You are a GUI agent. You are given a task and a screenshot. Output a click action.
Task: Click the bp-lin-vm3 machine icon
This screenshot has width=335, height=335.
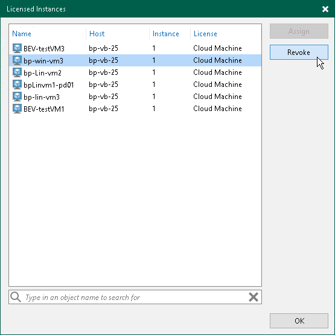click(x=17, y=97)
